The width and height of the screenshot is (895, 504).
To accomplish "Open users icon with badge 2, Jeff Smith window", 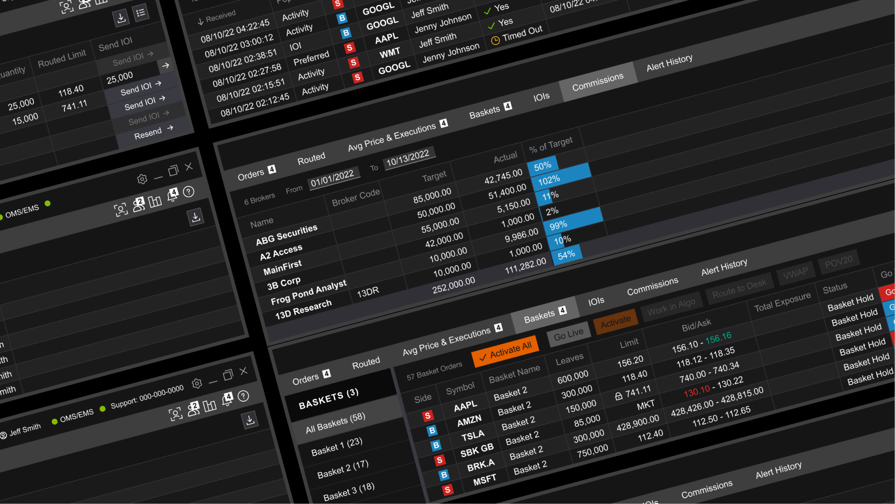I will click(x=193, y=409).
